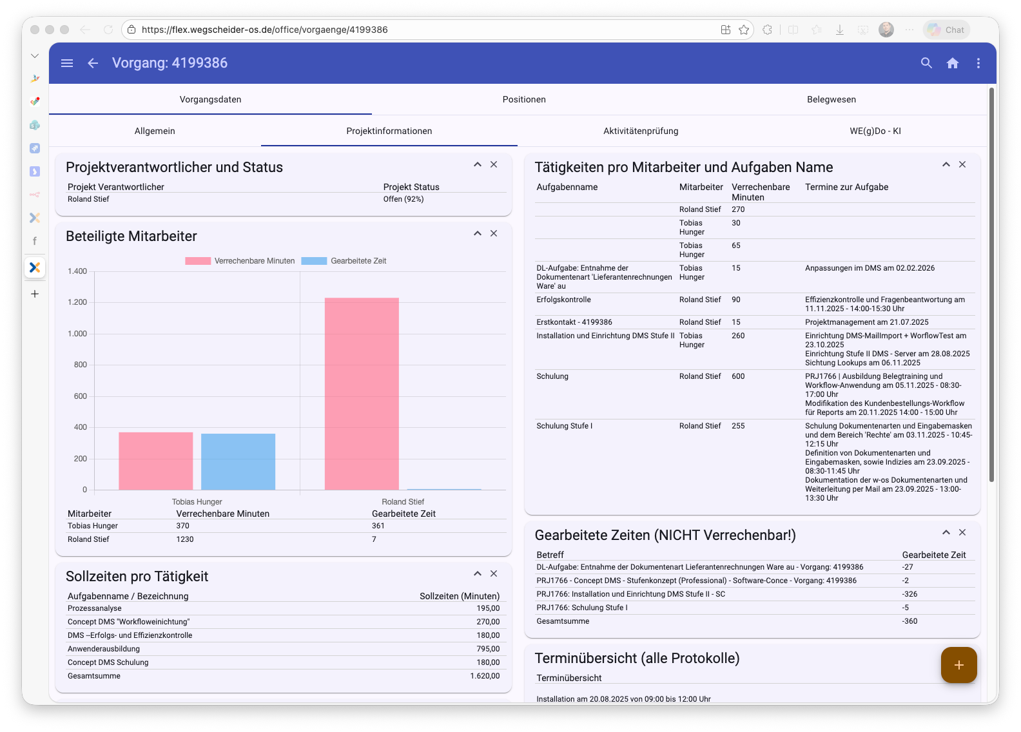
Task: Open the hamburger navigation menu
Action: click(67, 63)
